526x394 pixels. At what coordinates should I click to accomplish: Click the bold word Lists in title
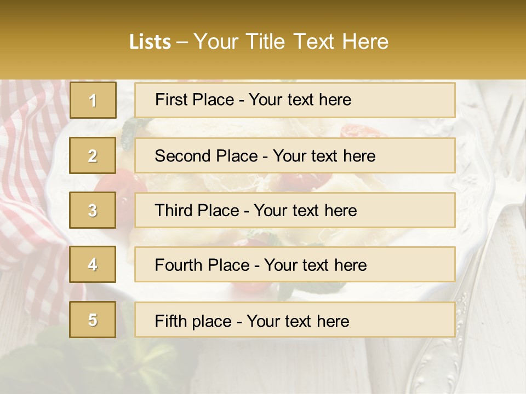150,42
